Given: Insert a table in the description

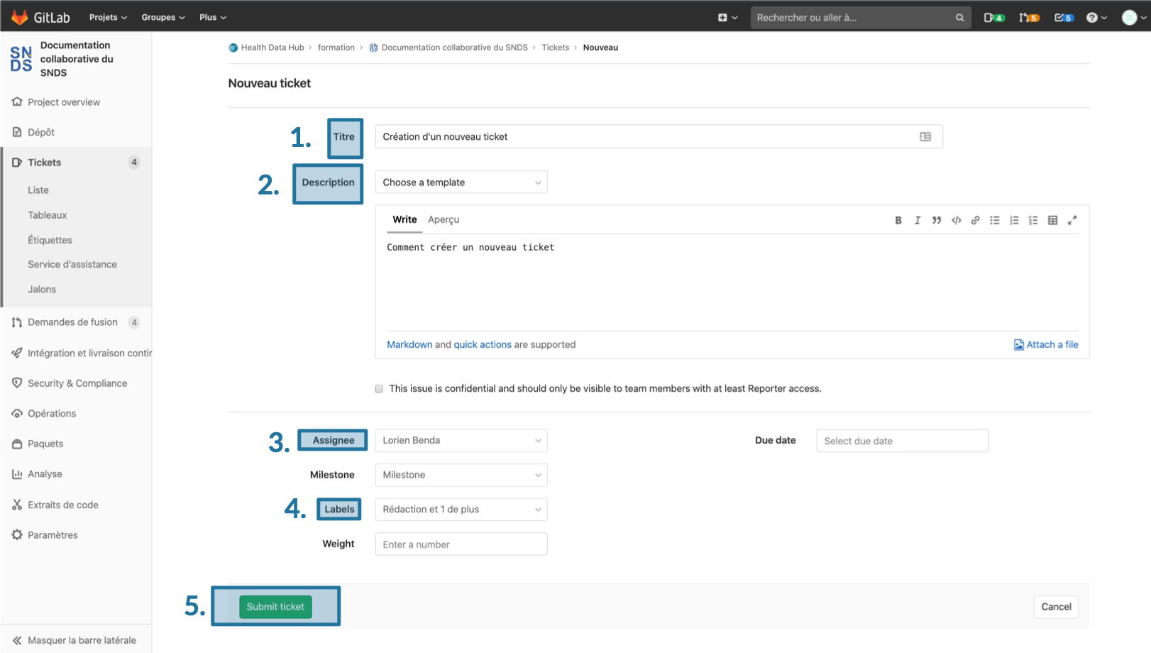Looking at the screenshot, I should [x=1052, y=220].
